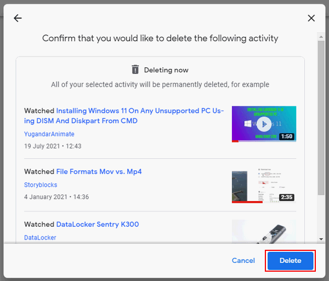Confirm with the blue Delete button
Image resolution: width=329 pixels, height=281 pixels.
(x=290, y=261)
